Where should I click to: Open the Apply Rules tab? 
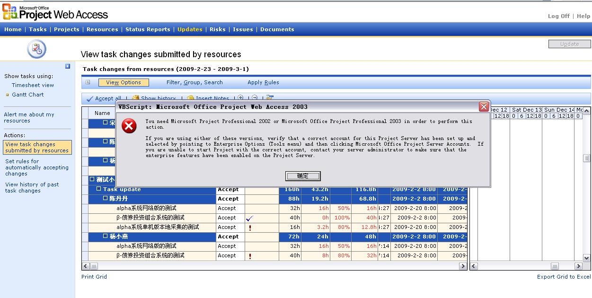pyautogui.click(x=263, y=82)
